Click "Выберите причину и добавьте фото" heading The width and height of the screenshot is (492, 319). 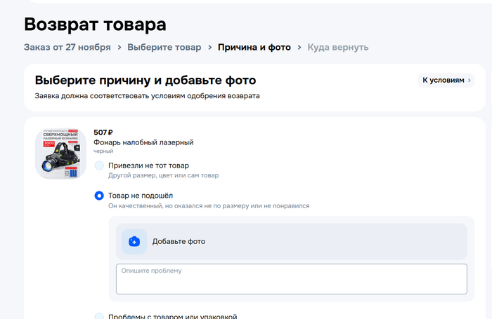click(x=145, y=80)
